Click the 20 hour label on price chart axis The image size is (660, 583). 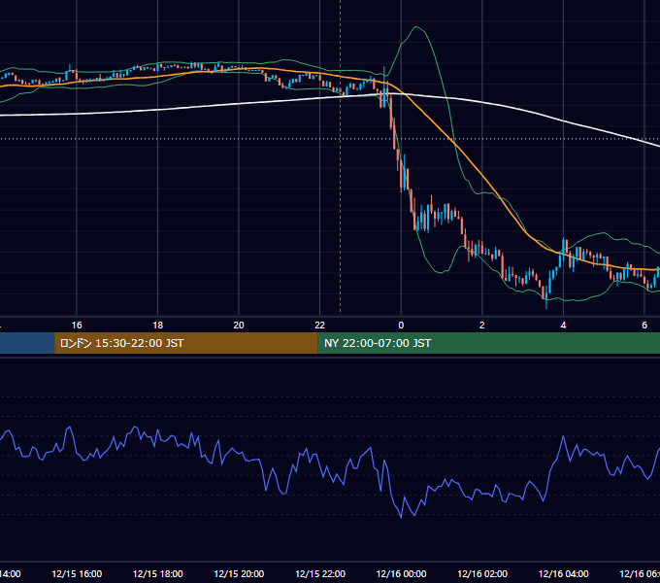(239, 326)
